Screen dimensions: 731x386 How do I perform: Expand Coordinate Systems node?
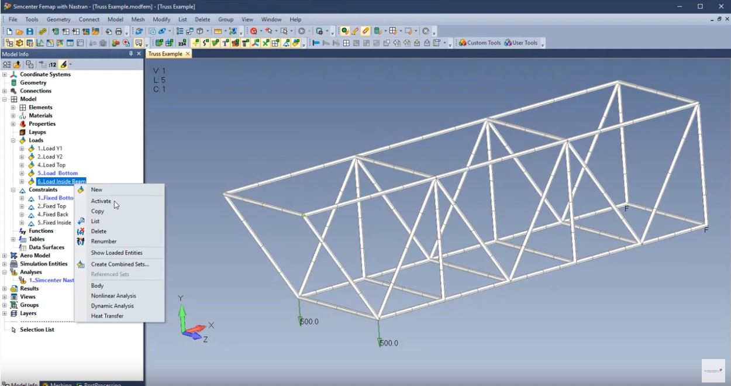5,74
